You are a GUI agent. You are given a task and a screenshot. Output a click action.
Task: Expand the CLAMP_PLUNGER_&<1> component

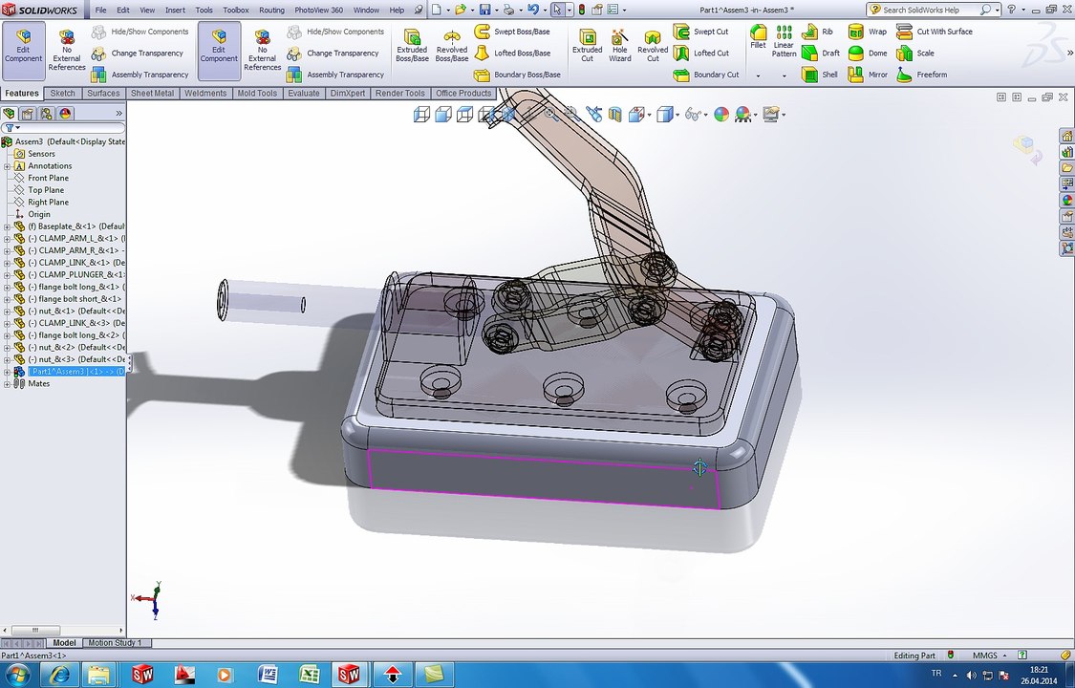pyautogui.click(x=7, y=275)
